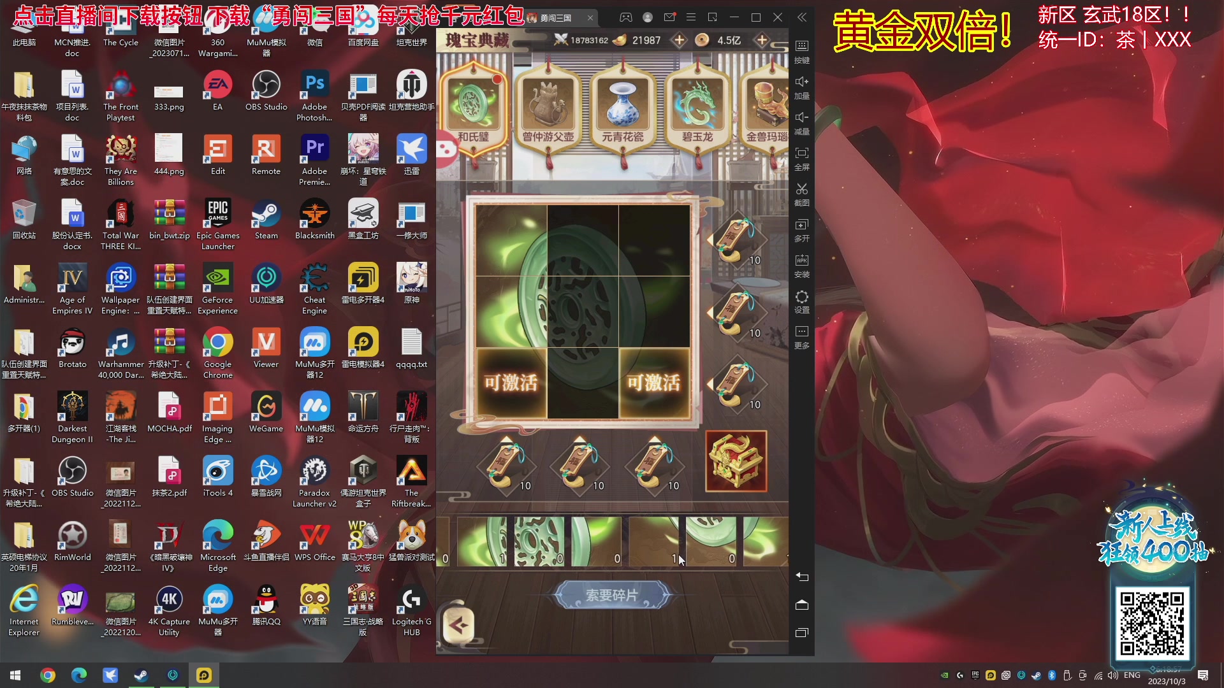The height and width of the screenshot is (688, 1224).
Task: Open the MOCHA.pdf file on desktop
Action: pos(169,413)
